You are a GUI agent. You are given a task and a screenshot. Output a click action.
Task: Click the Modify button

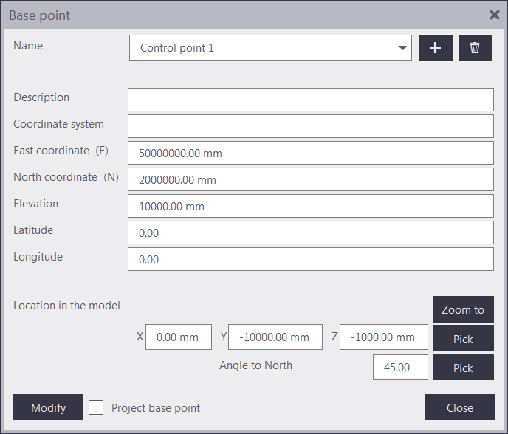[x=48, y=407]
